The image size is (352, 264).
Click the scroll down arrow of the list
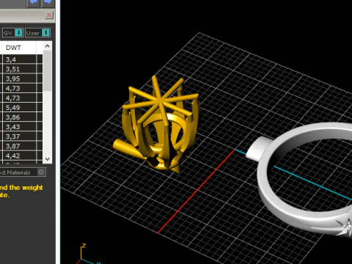click(x=48, y=159)
